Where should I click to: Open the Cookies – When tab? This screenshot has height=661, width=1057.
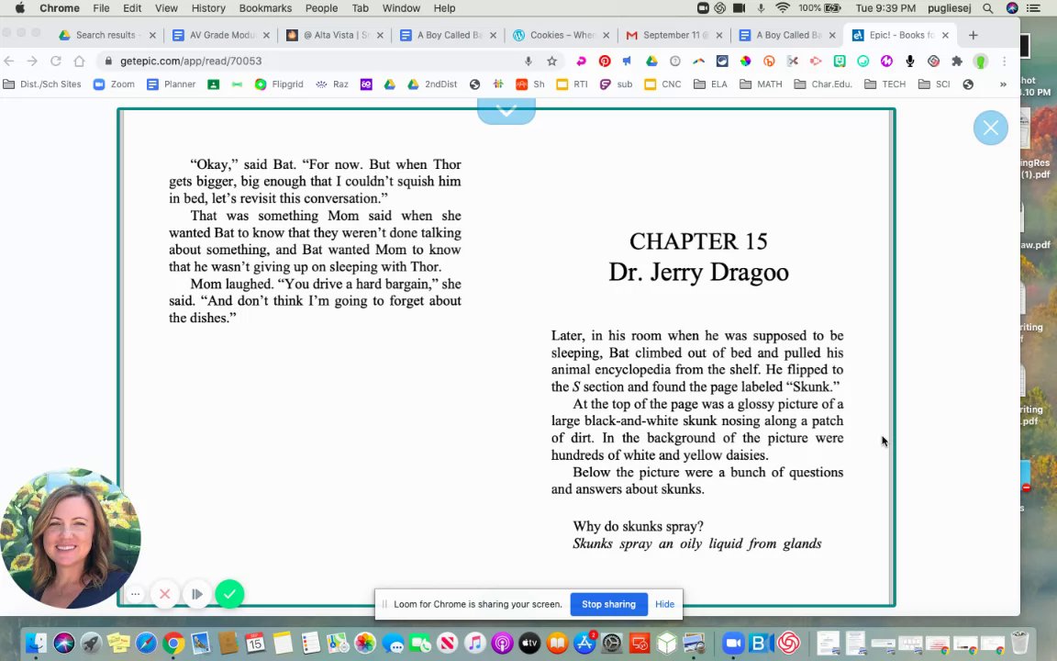[x=562, y=35]
